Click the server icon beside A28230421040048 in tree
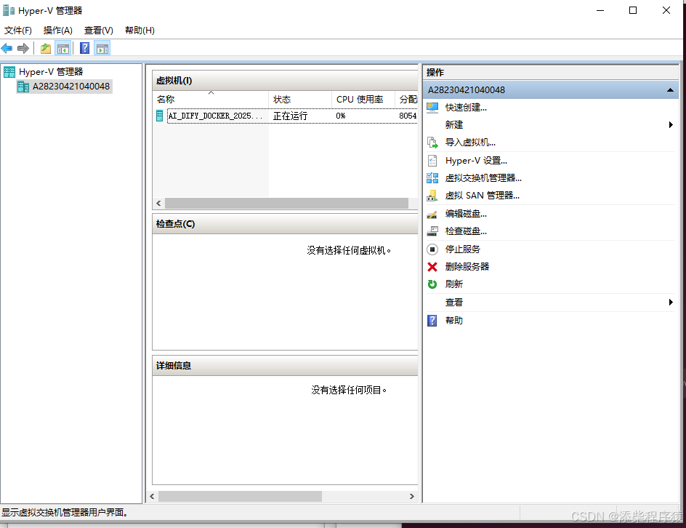 tap(23, 87)
